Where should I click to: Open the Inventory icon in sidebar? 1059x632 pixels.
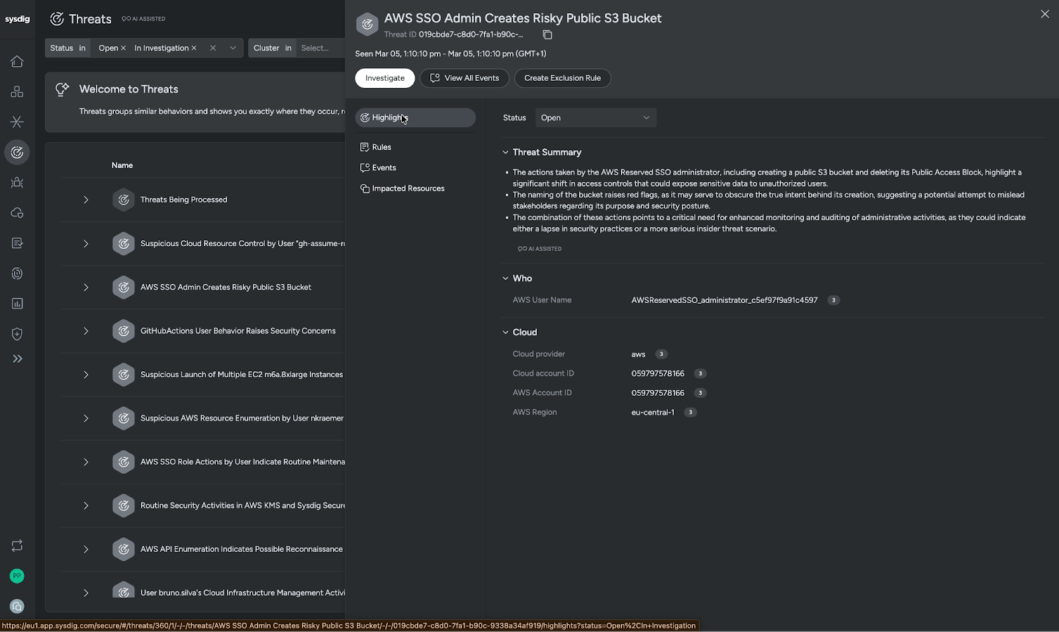17,91
